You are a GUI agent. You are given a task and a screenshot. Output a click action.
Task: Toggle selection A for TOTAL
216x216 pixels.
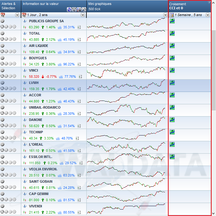point(2,39)
